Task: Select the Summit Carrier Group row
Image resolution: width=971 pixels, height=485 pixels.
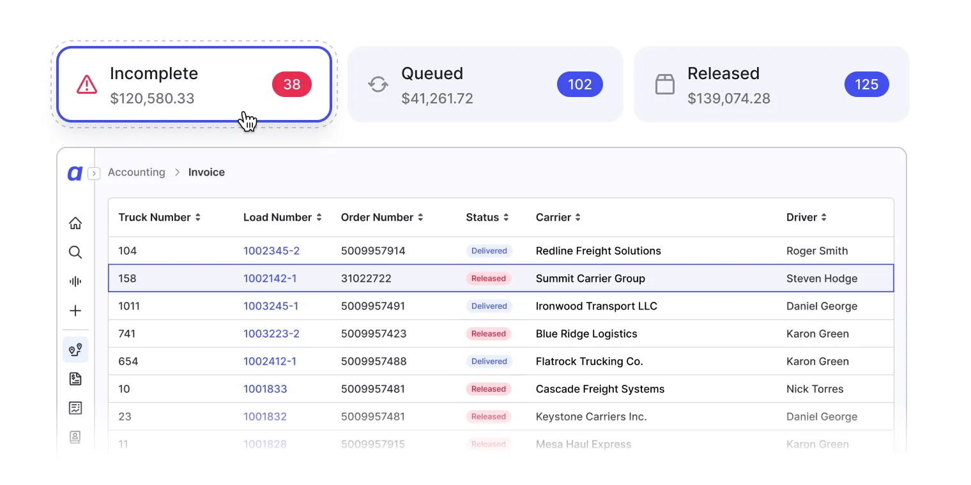Action: pyautogui.click(x=501, y=278)
